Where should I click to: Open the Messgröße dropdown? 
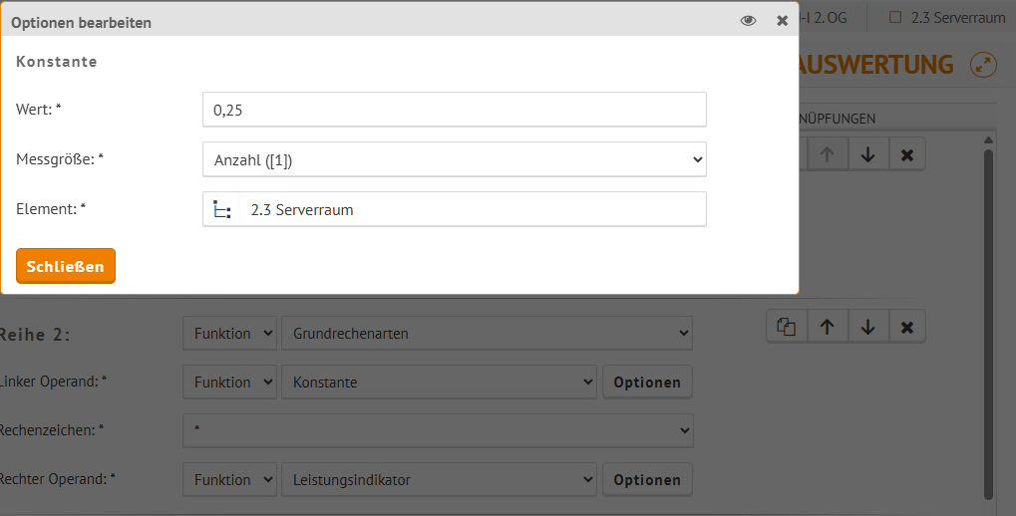455,159
